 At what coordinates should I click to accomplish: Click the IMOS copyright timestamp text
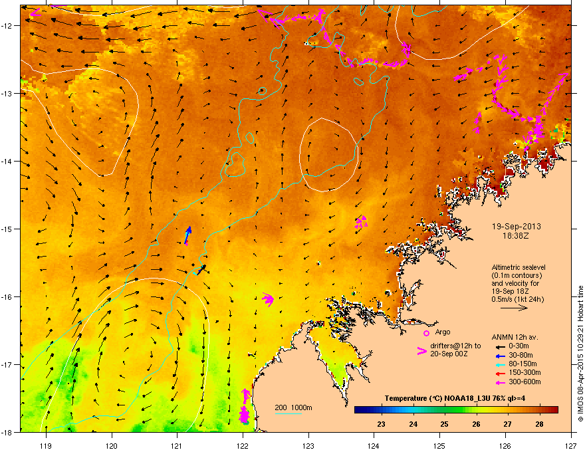click(580, 354)
